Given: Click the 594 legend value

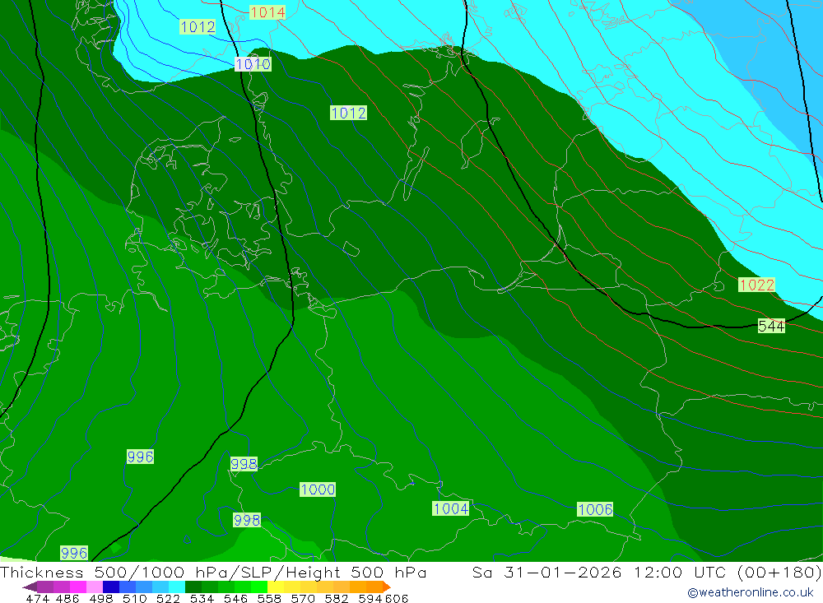Looking at the screenshot, I should 370,598.
